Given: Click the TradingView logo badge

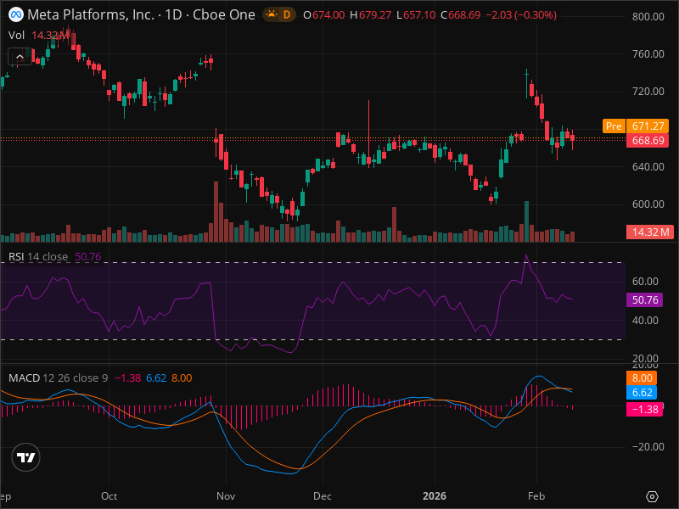Looking at the screenshot, I should 26,457.
